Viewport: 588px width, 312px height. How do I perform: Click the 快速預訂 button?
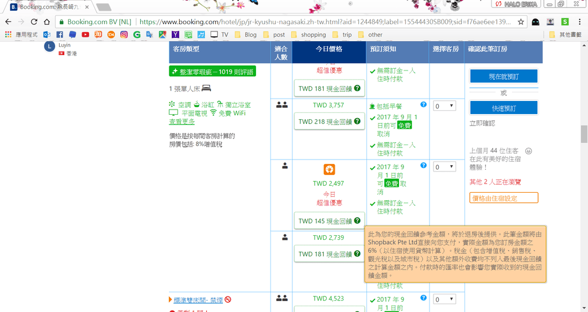503,108
